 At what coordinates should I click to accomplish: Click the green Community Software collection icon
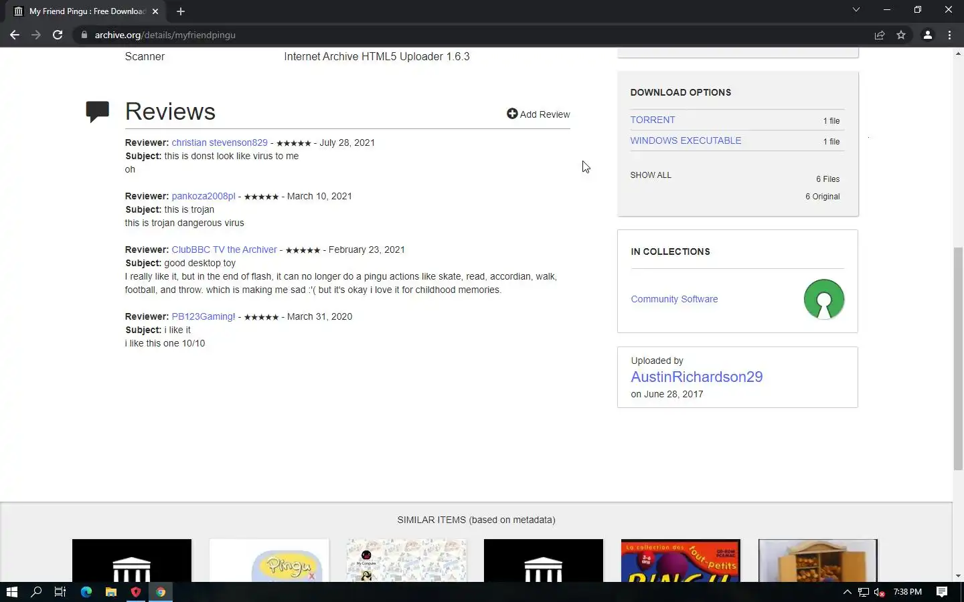point(824,299)
